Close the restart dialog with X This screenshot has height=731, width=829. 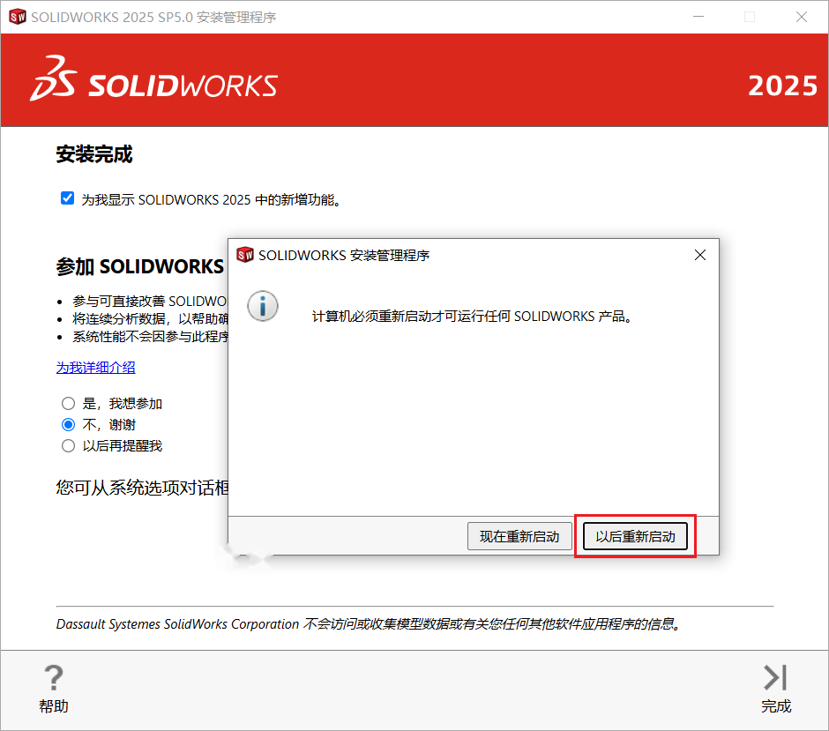pyautogui.click(x=700, y=256)
